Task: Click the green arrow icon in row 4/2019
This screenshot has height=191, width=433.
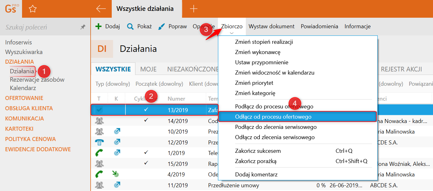Action: pyautogui.click(x=116, y=174)
